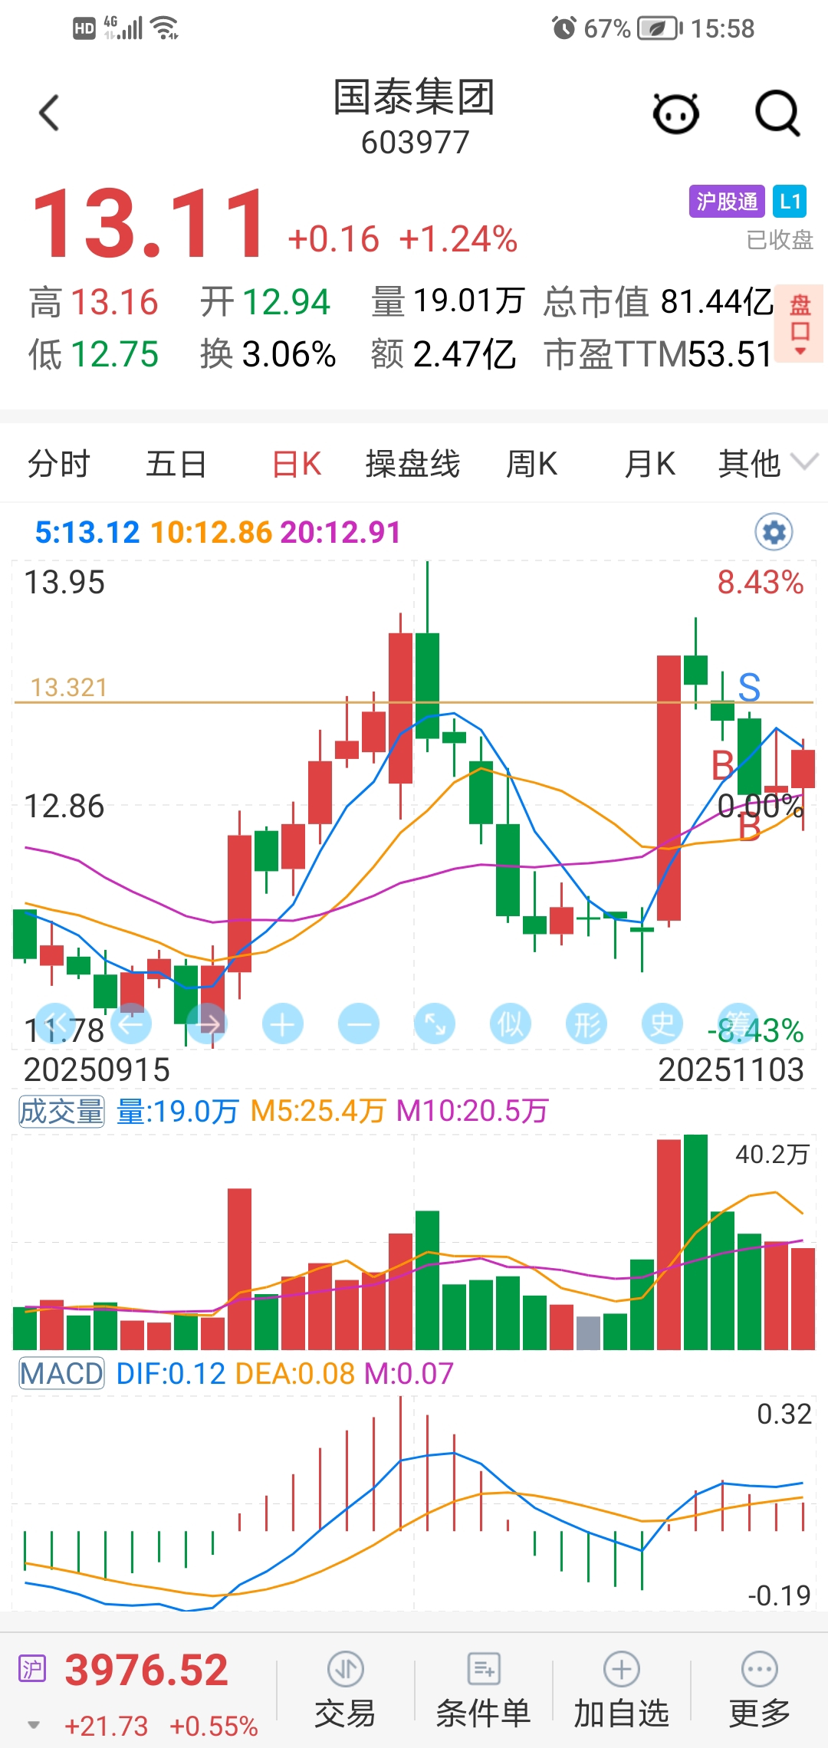This screenshot has width=828, height=1748.
Task: Open 上证 index value 3976.52
Action: 146,1670
